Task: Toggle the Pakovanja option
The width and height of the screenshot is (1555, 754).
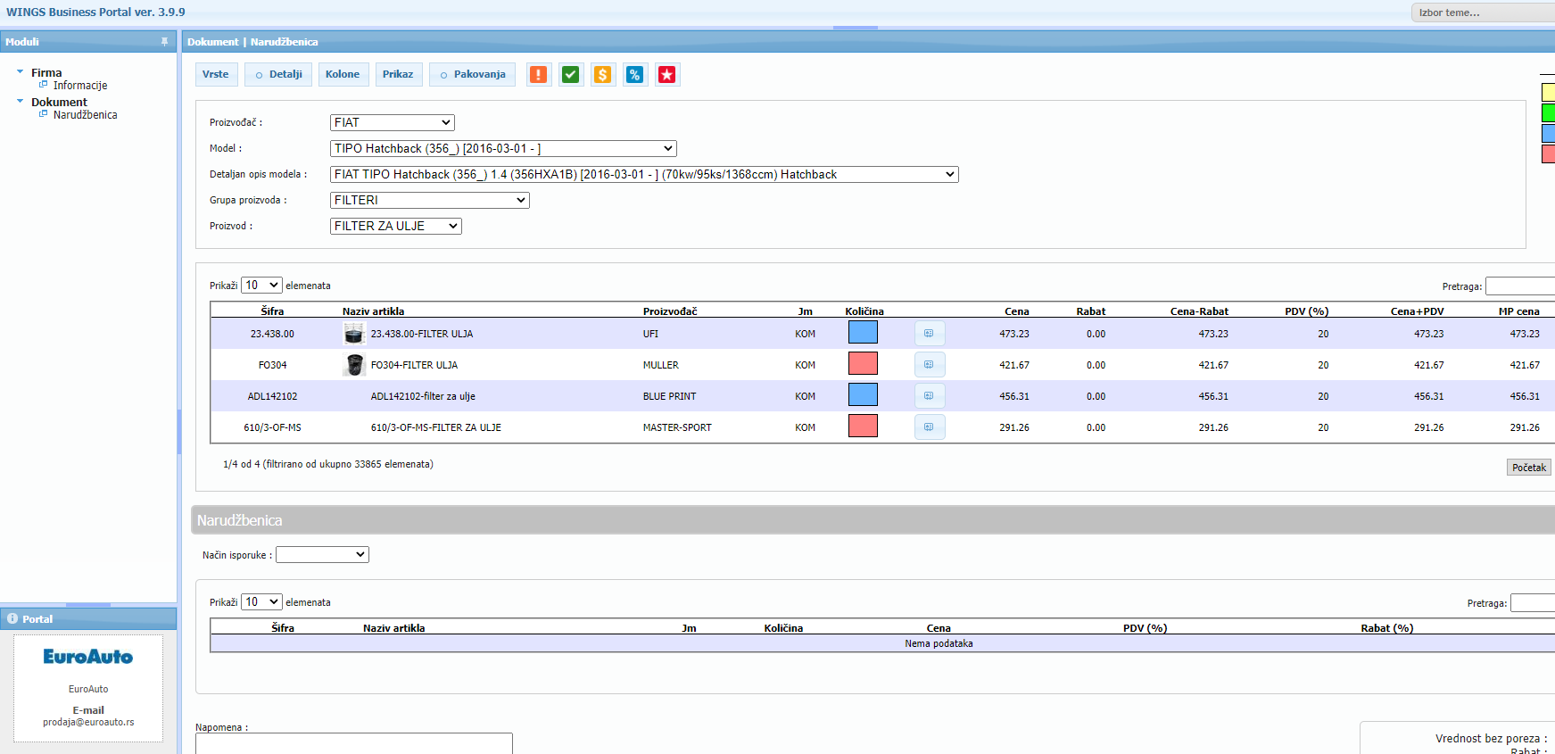Action: (x=473, y=75)
